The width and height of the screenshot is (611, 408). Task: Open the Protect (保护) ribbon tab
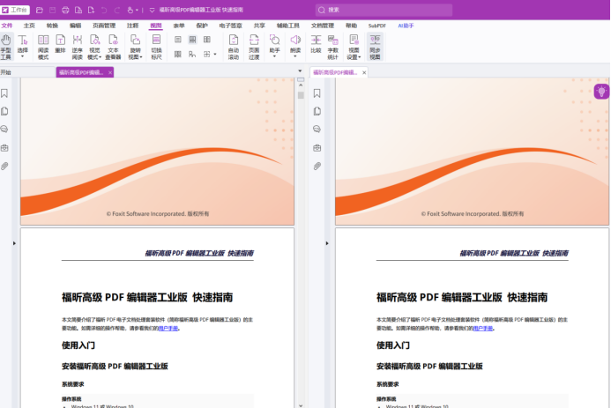202,26
